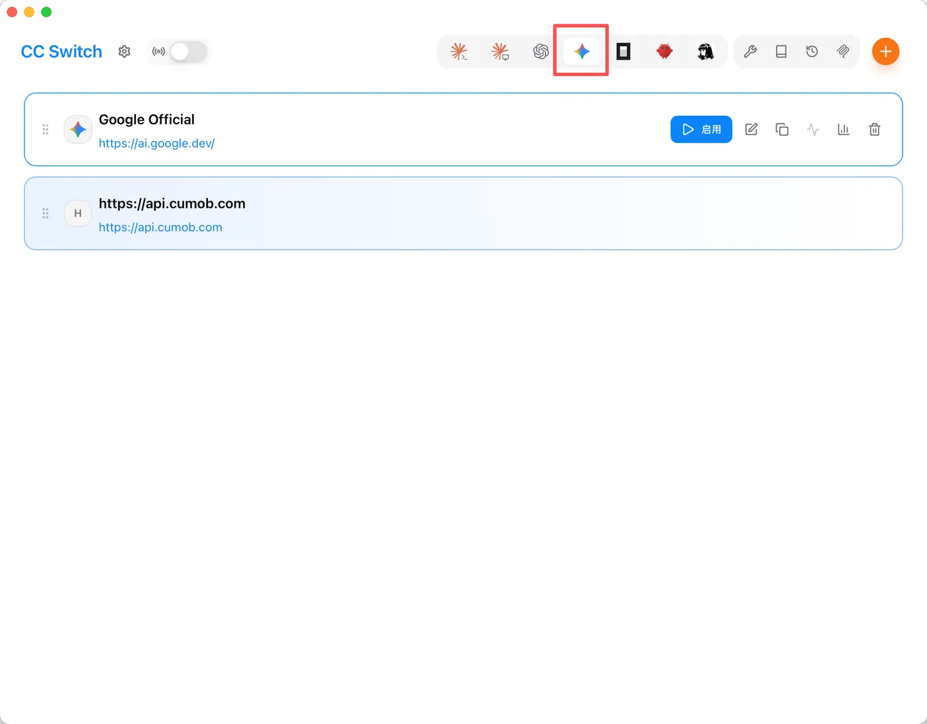The height and width of the screenshot is (724, 927).
Task: Select the https://api.cumob.com provider card
Action: pos(463,213)
